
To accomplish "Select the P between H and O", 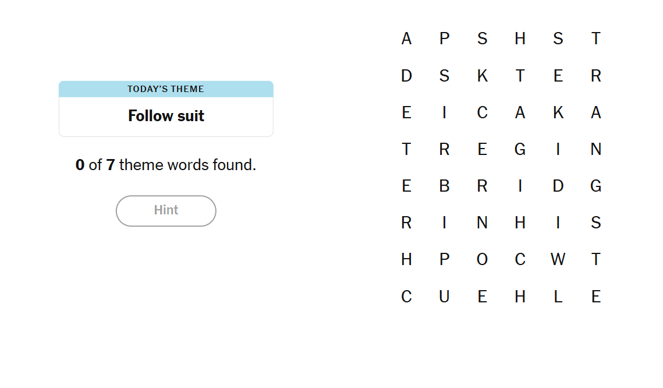I will [444, 260].
